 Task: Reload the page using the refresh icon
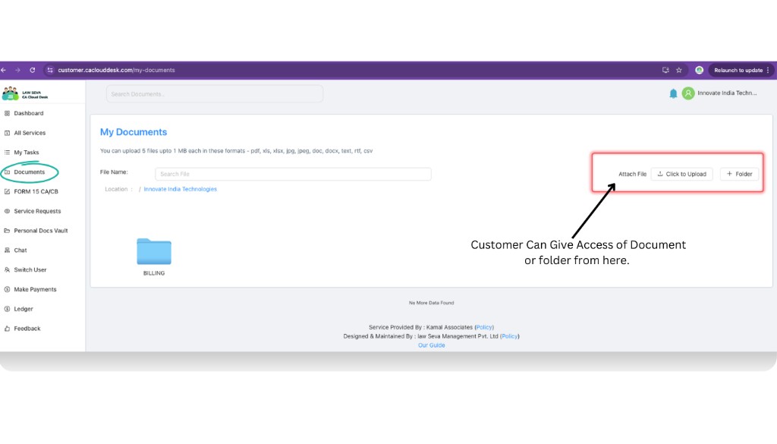click(32, 69)
